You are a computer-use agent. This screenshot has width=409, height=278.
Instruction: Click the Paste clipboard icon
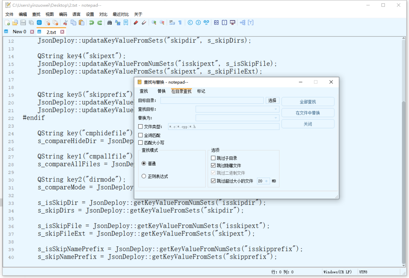81,23
